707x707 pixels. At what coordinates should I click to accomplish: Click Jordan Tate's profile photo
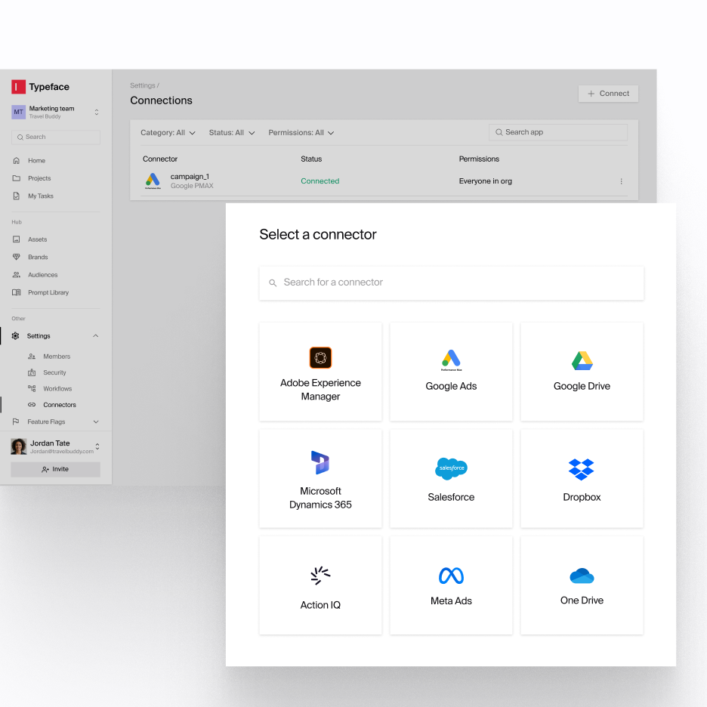pos(18,446)
